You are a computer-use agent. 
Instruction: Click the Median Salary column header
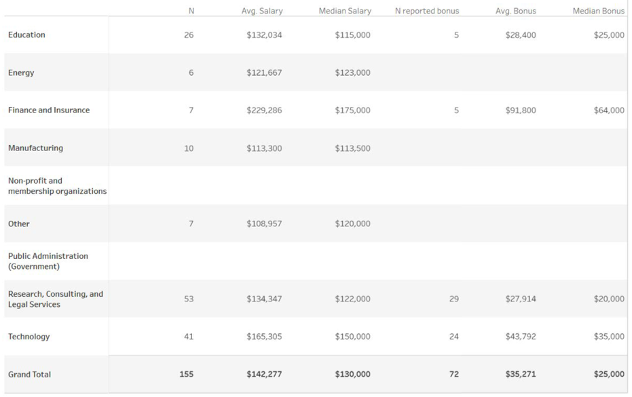pyautogui.click(x=344, y=11)
